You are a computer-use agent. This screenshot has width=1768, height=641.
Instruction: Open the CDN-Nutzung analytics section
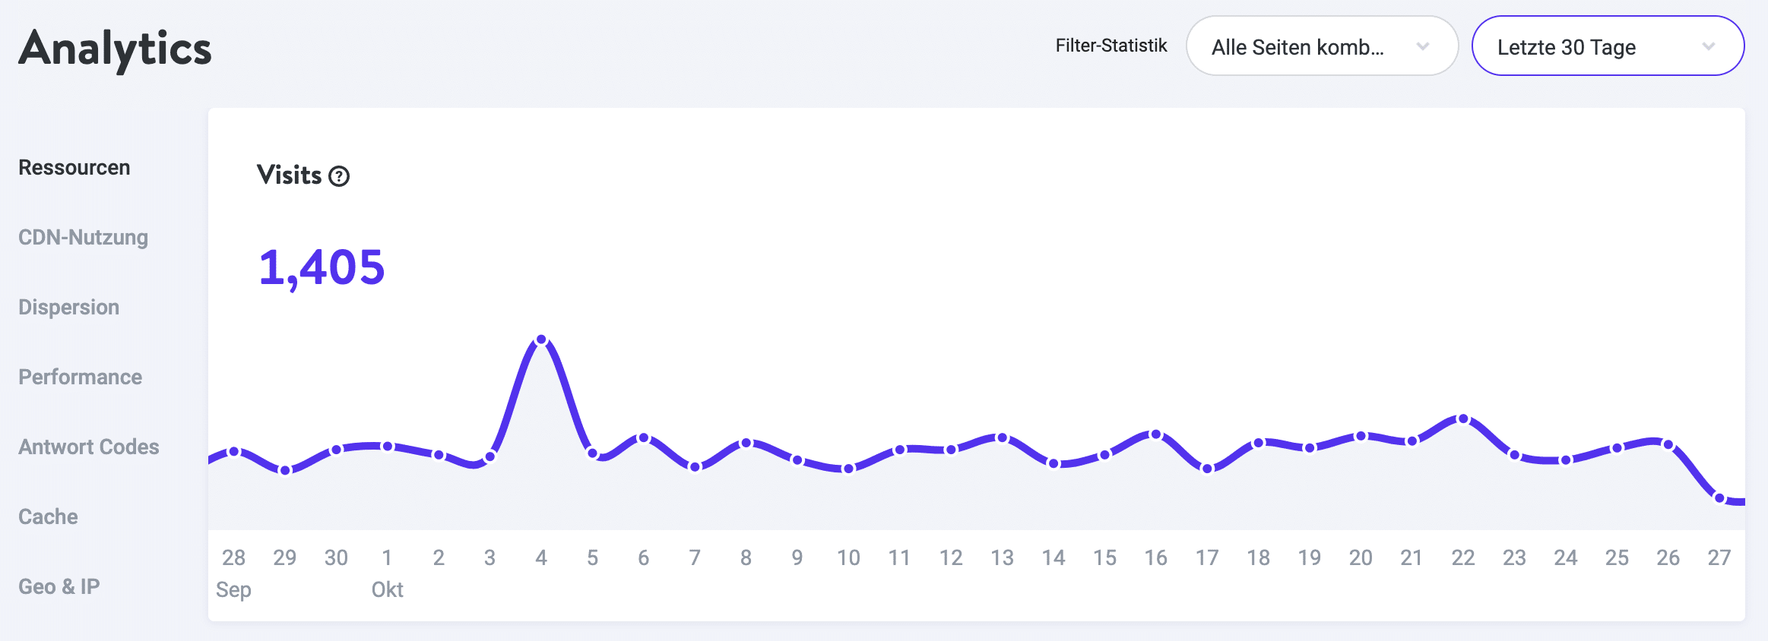[x=84, y=237]
